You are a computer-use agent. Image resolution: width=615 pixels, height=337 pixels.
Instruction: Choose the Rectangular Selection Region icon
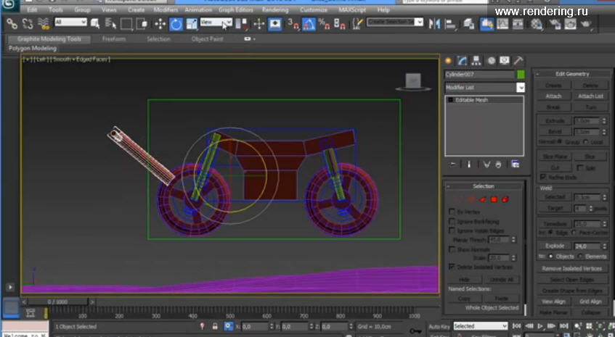tap(126, 24)
